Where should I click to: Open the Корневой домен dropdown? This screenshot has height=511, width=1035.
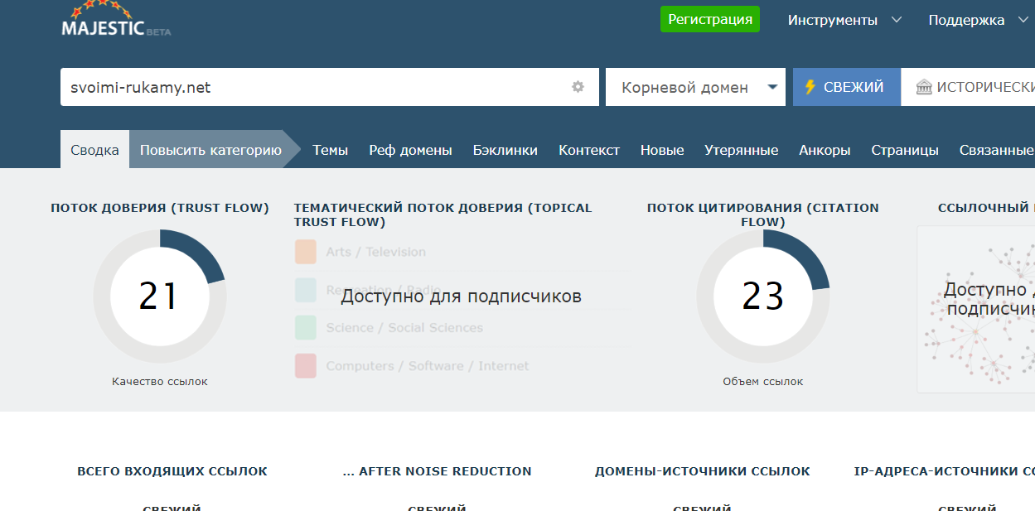click(695, 87)
